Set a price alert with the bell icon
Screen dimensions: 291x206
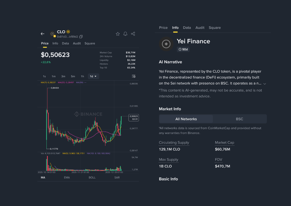click(125, 34)
